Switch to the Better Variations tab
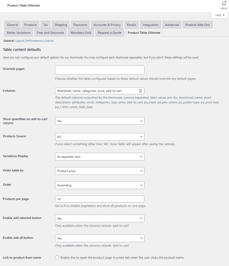 pos(18,32)
